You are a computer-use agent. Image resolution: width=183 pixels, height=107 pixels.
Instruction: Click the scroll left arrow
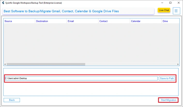(x=5, y=64)
